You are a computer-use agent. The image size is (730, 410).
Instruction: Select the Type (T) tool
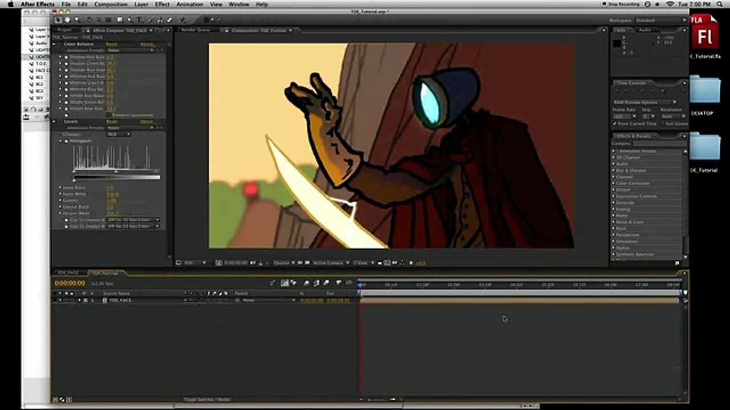click(x=139, y=20)
